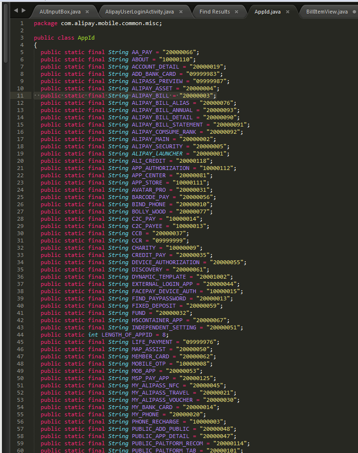Place cursor on ACCOUNT_DETAIL constant
This screenshot has width=358, height=453.
(x=156, y=67)
